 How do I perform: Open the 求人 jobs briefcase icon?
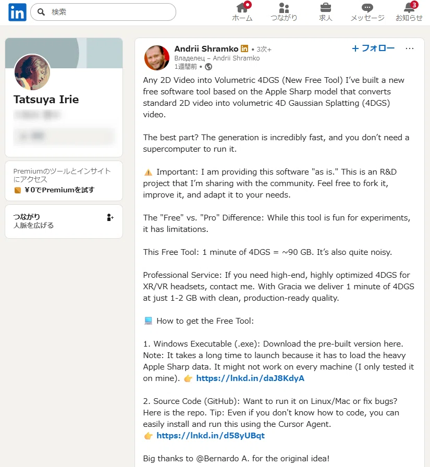pyautogui.click(x=325, y=8)
